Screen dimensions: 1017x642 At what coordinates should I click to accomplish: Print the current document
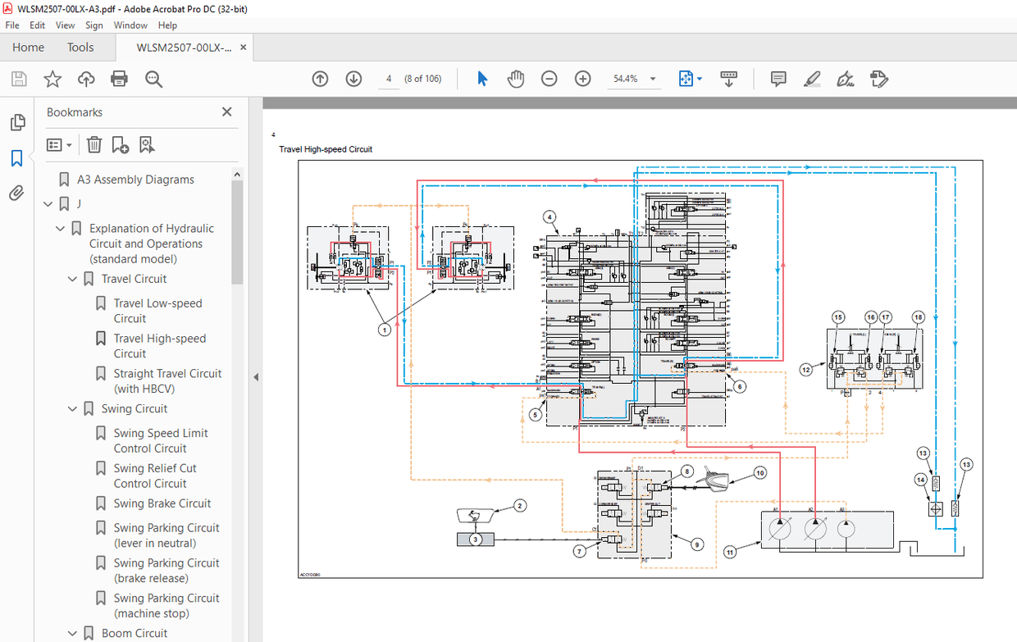pos(119,78)
